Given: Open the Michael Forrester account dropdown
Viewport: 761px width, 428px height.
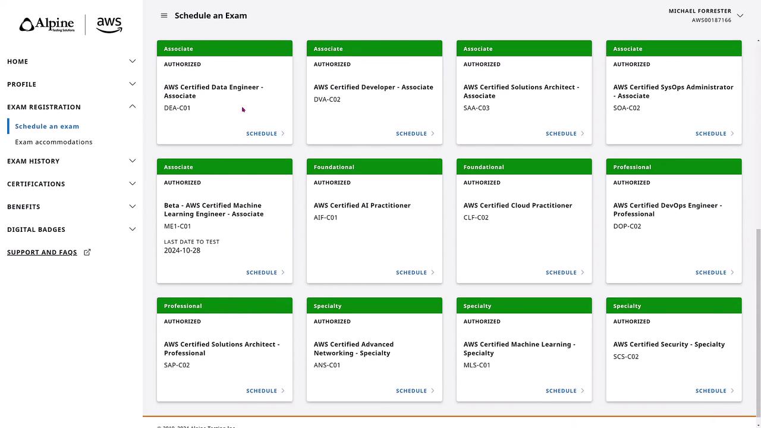Looking at the screenshot, I should (x=740, y=15).
